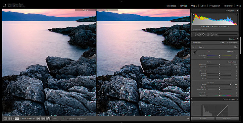Open the profile browser grid icon

tap(236, 47)
